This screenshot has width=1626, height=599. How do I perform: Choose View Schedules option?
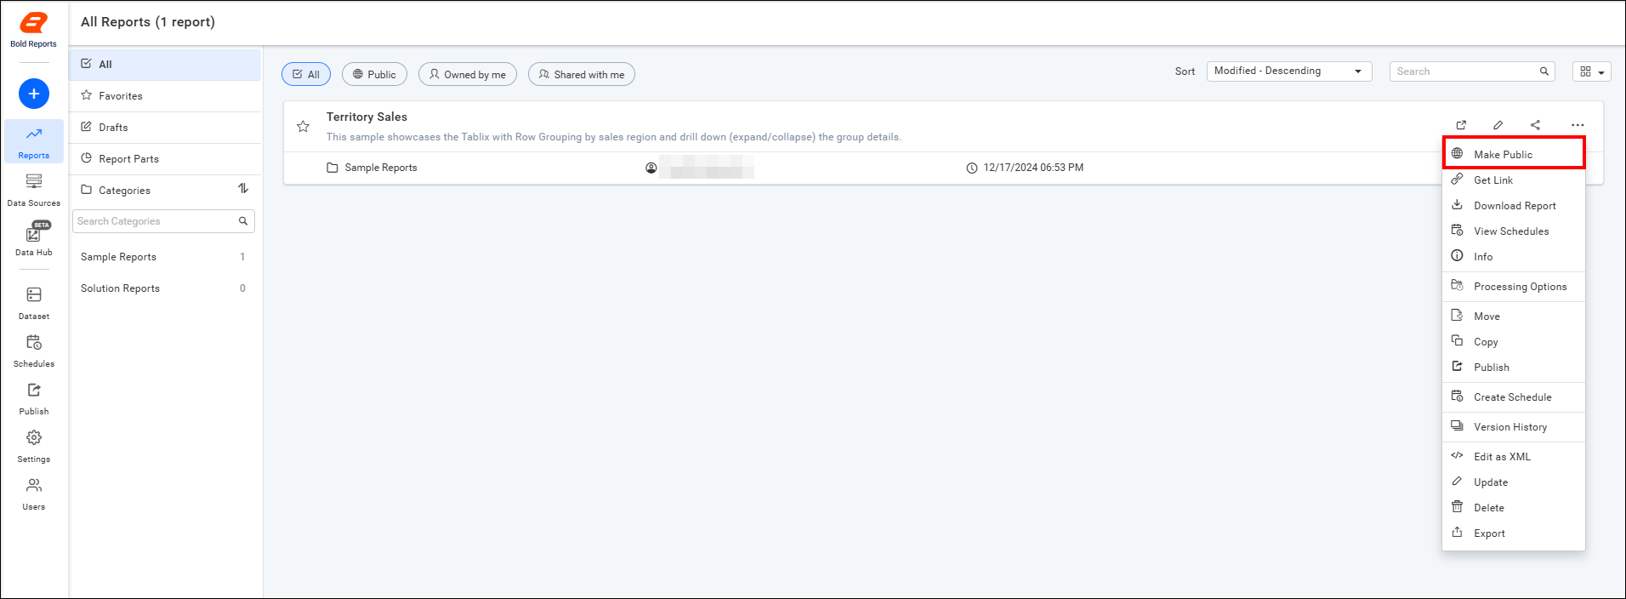coord(1514,231)
